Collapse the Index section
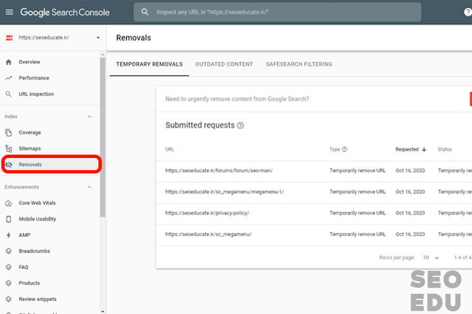Image resolution: width=472 pixels, height=314 pixels. point(89,117)
